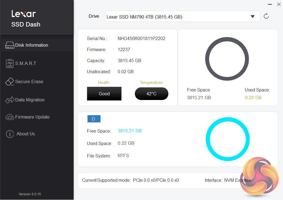This screenshot has height=200, width=283.
Task: Click the firmware value 12237
Action: click(x=124, y=49)
